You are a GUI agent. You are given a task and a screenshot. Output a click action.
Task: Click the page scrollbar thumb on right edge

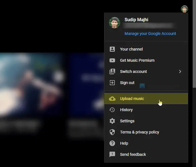tap(194, 44)
